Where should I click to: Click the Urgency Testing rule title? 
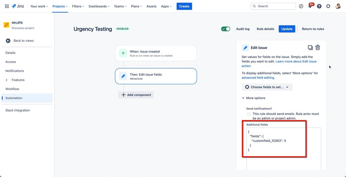point(93,29)
